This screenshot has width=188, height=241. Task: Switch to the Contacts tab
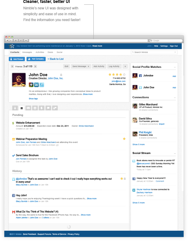click(15, 52)
